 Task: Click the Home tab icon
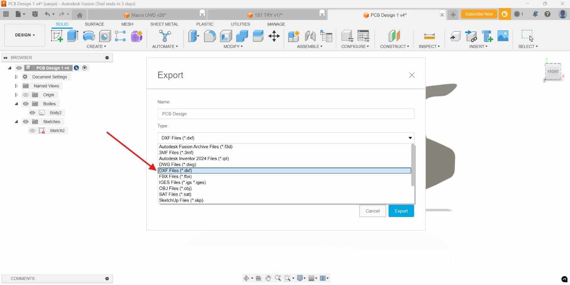(x=79, y=15)
